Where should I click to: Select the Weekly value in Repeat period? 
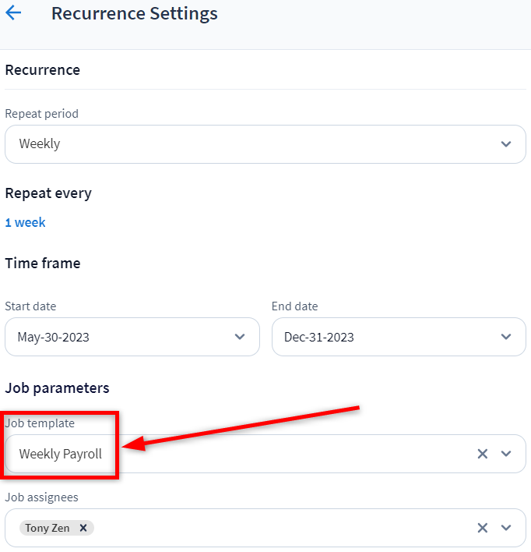coord(40,144)
